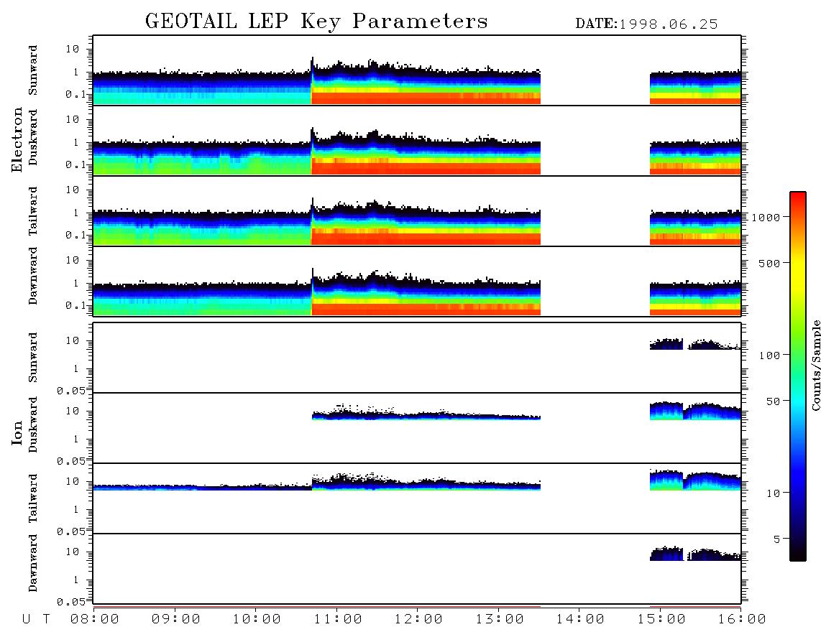This screenshot has width=821, height=632.
Task: Click the 0.1 tick of Electron Dawnward panel
Action: point(75,305)
